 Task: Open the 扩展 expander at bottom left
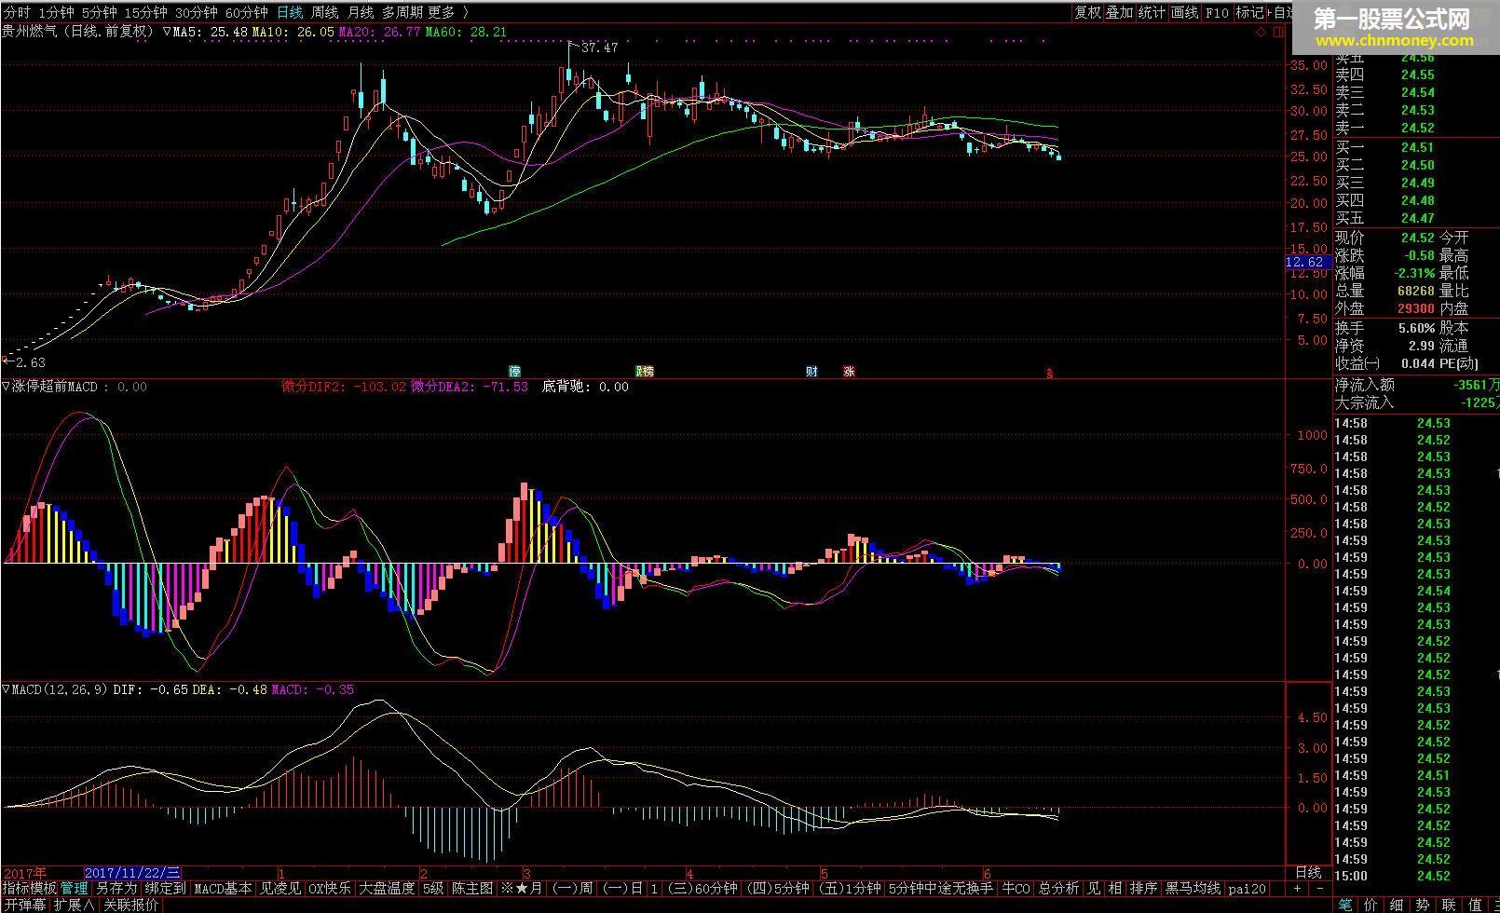(74, 905)
